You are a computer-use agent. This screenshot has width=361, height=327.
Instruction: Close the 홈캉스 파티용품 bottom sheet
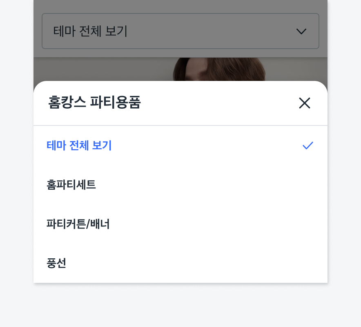[x=305, y=103]
